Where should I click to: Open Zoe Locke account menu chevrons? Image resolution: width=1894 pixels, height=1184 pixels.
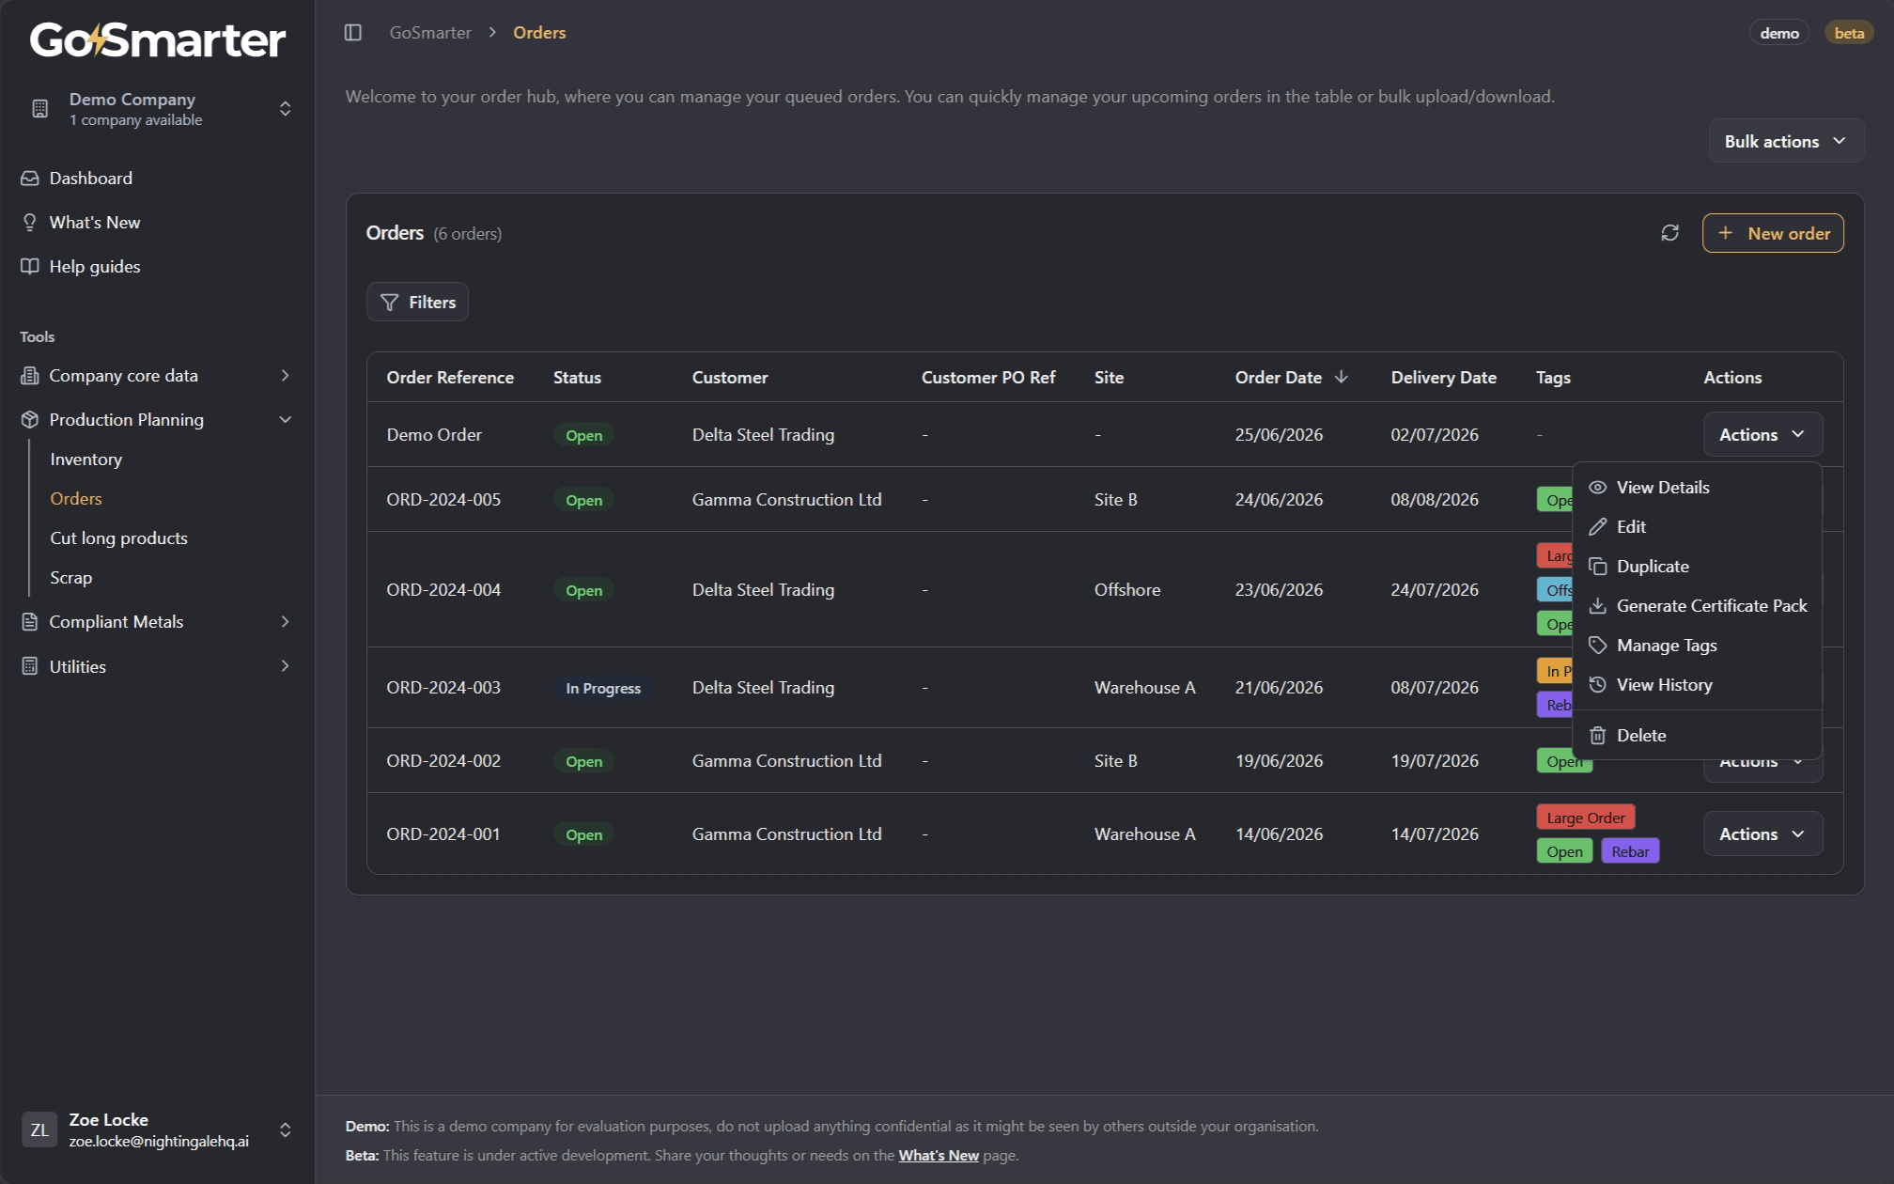pos(285,1129)
